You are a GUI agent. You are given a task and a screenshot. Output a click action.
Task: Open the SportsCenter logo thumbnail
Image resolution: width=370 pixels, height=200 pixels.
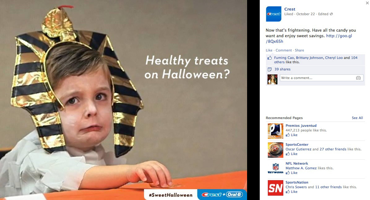click(x=275, y=150)
